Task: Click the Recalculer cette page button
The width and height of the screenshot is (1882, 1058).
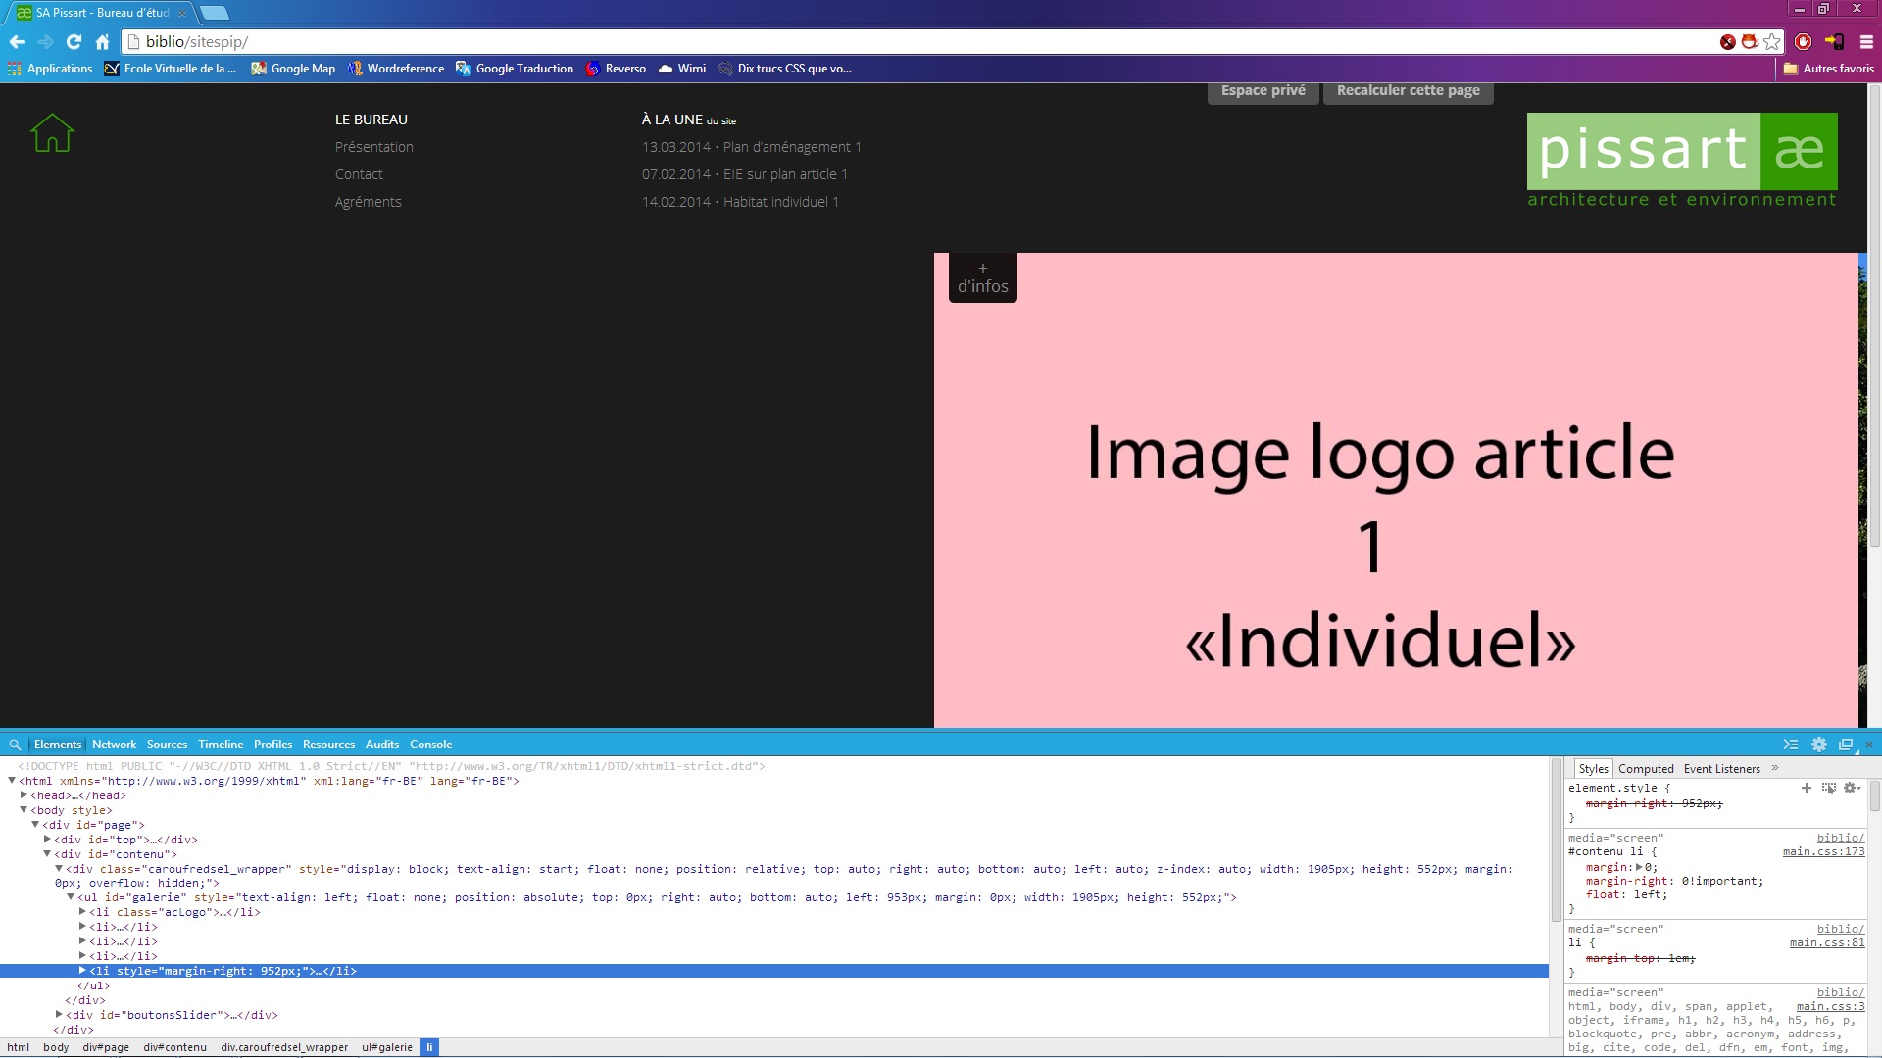Action: 1408,90
